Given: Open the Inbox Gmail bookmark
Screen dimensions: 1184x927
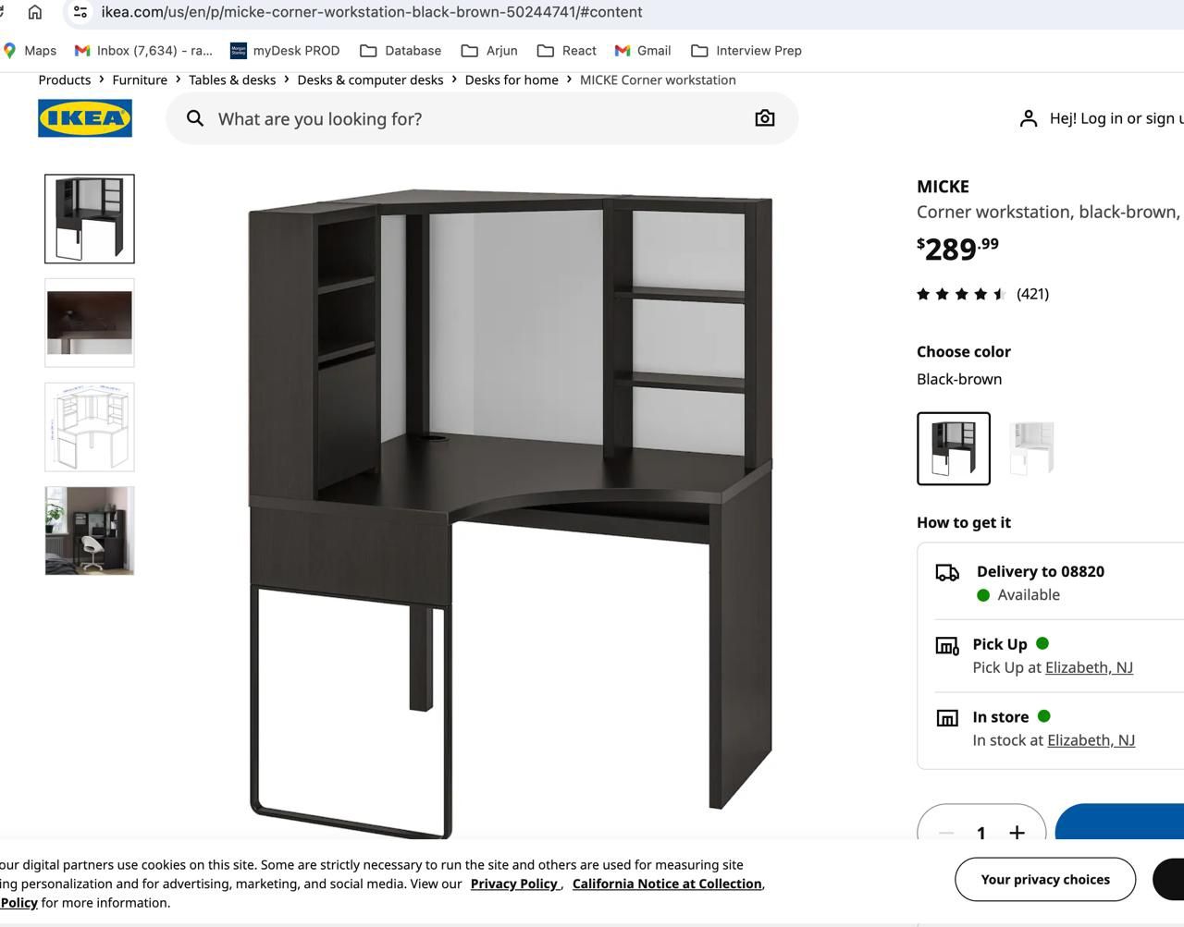Looking at the screenshot, I should pos(143,51).
